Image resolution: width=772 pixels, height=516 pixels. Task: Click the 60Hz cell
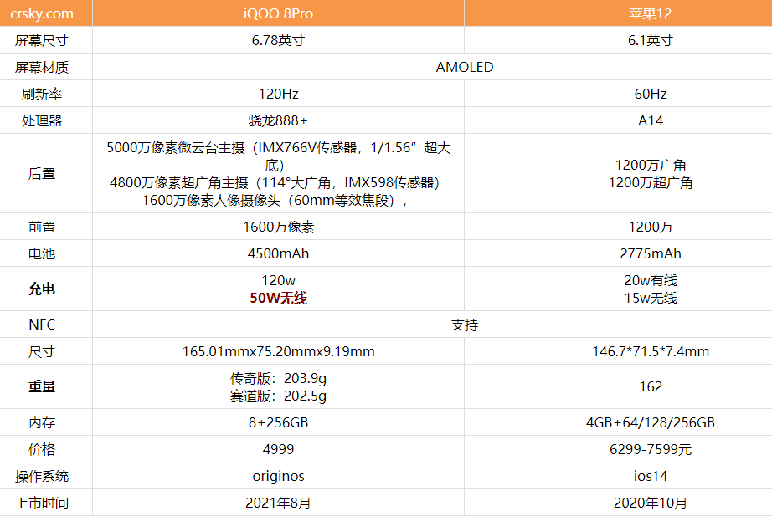point(650,94)
